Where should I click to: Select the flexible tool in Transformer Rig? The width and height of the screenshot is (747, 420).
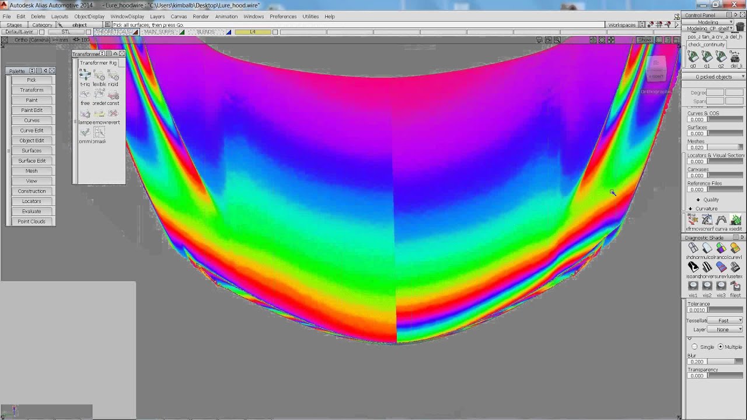tap(99, 75)
